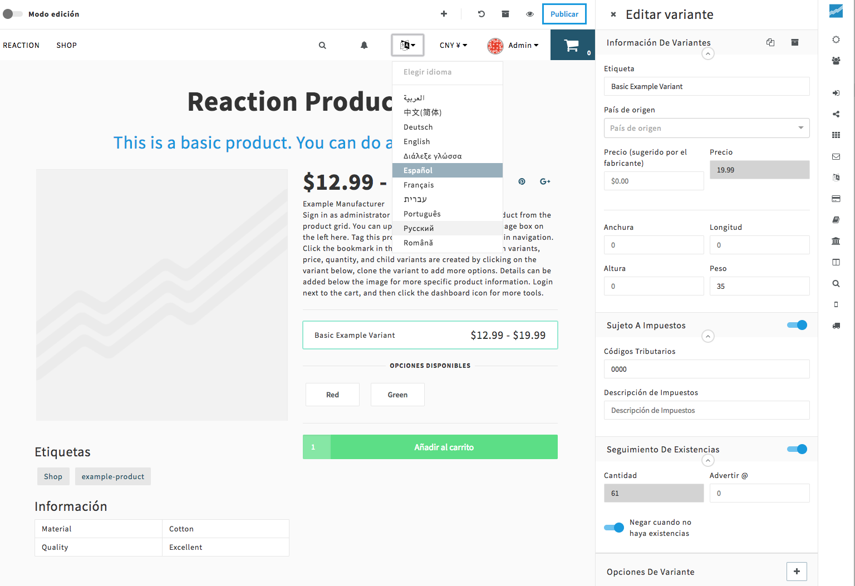Click the payment credit card sidebar icon
The image size is (855, 586).
click(836, 199)
